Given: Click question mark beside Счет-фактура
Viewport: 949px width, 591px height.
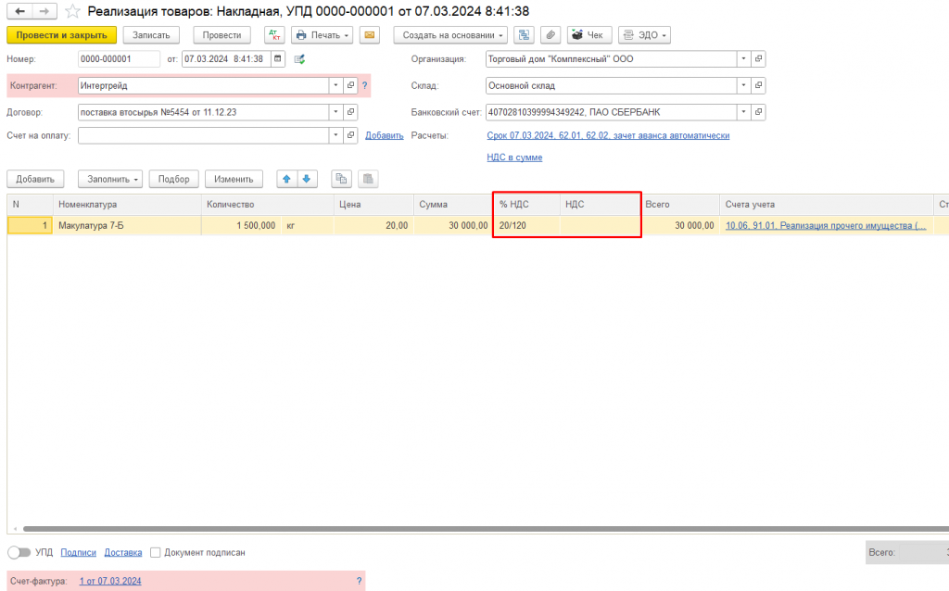Looking at the screenshot, I should (359, 581).
